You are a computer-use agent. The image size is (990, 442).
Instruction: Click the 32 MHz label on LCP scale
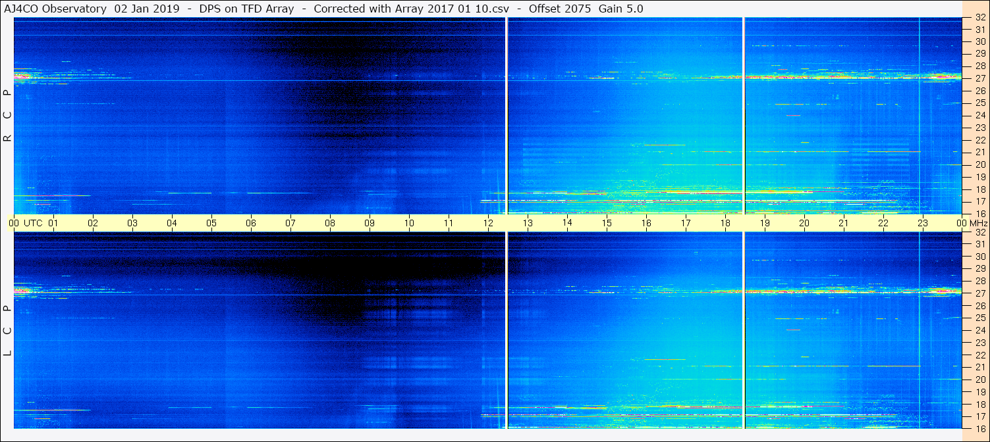[x=979, y=232]
